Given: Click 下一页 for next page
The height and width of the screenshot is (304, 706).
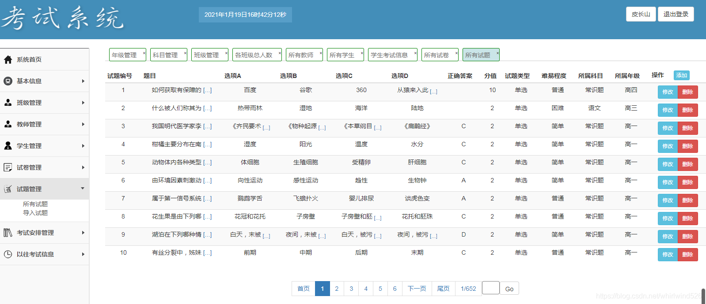Looking at the screenshot, I should (417, 289).
